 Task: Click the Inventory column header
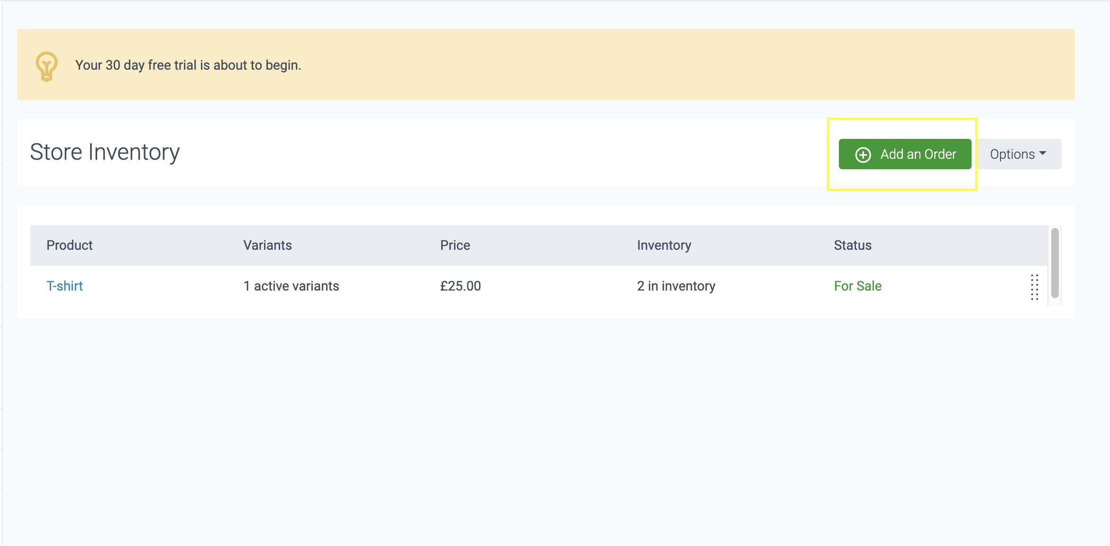coord(664,245)
